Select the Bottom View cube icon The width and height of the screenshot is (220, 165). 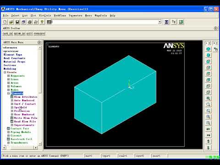click(x=208, y=92)
